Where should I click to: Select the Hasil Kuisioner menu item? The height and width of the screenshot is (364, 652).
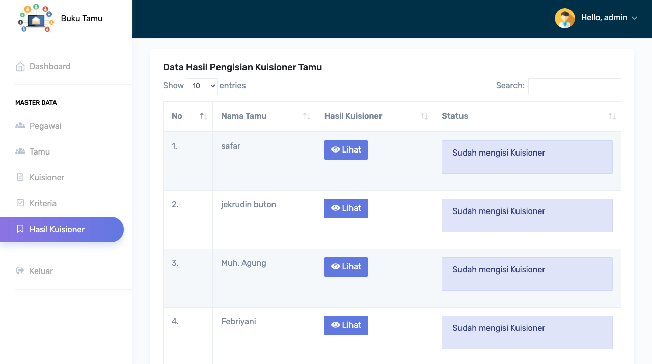point(62,229)
